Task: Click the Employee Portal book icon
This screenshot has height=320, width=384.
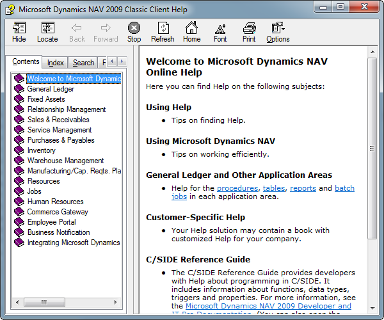Action: (19, 222)
